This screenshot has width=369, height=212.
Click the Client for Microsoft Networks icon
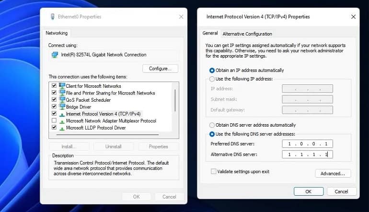(x=62, y=86)
